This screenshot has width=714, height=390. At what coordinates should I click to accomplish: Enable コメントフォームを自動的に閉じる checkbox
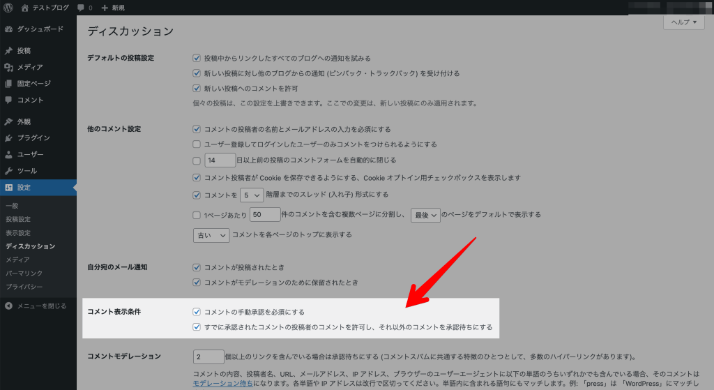(197, 160)
